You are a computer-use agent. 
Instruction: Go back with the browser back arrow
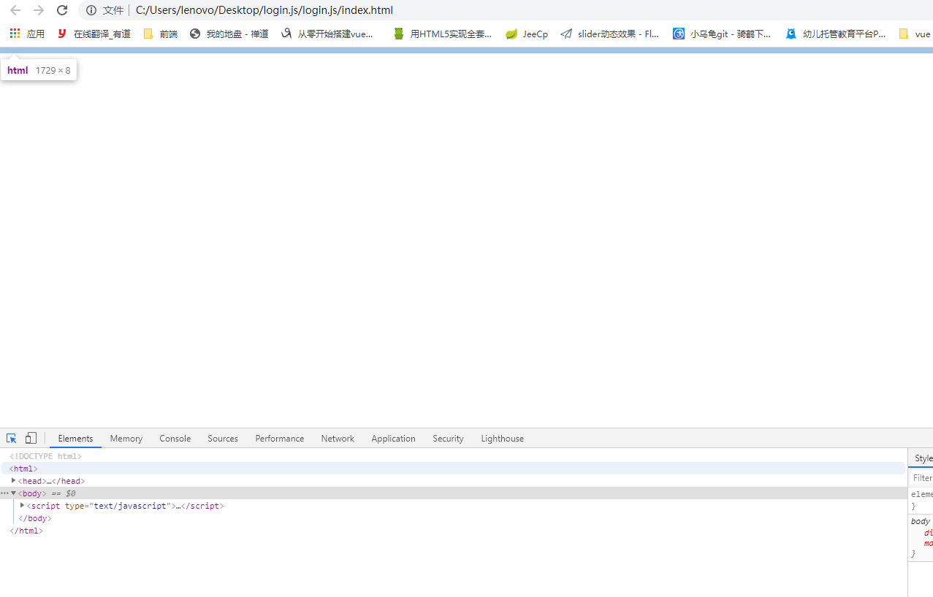click(15, 10)
